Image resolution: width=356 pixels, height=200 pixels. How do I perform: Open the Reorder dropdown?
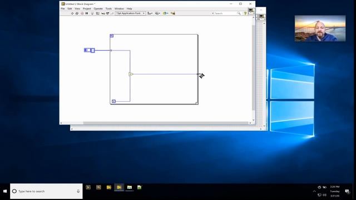coord(165,13)
